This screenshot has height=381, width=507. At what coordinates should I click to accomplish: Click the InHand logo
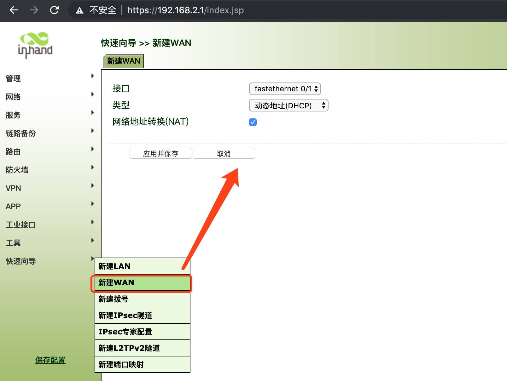pos(35,45)
